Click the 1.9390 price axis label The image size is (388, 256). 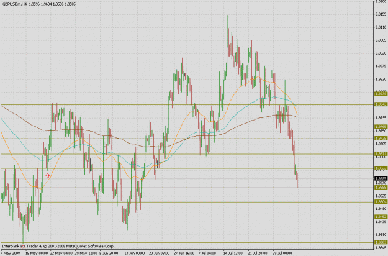point(381,234)
